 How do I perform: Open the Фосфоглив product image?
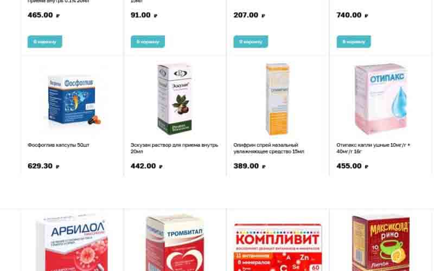click(x=73, y=100)
